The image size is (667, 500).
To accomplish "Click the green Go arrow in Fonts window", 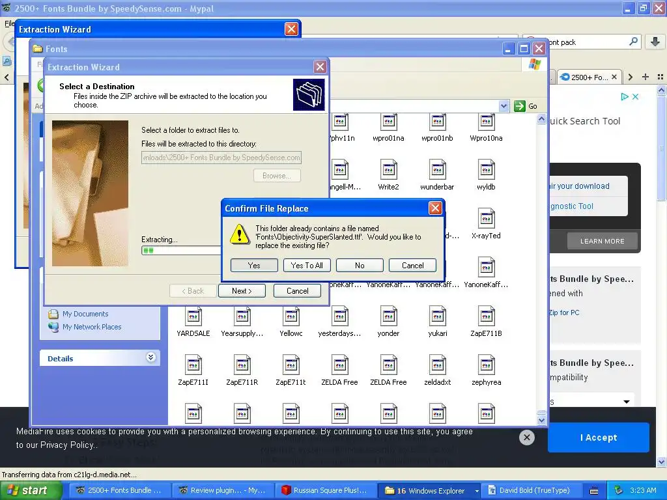I will [519, 106].
